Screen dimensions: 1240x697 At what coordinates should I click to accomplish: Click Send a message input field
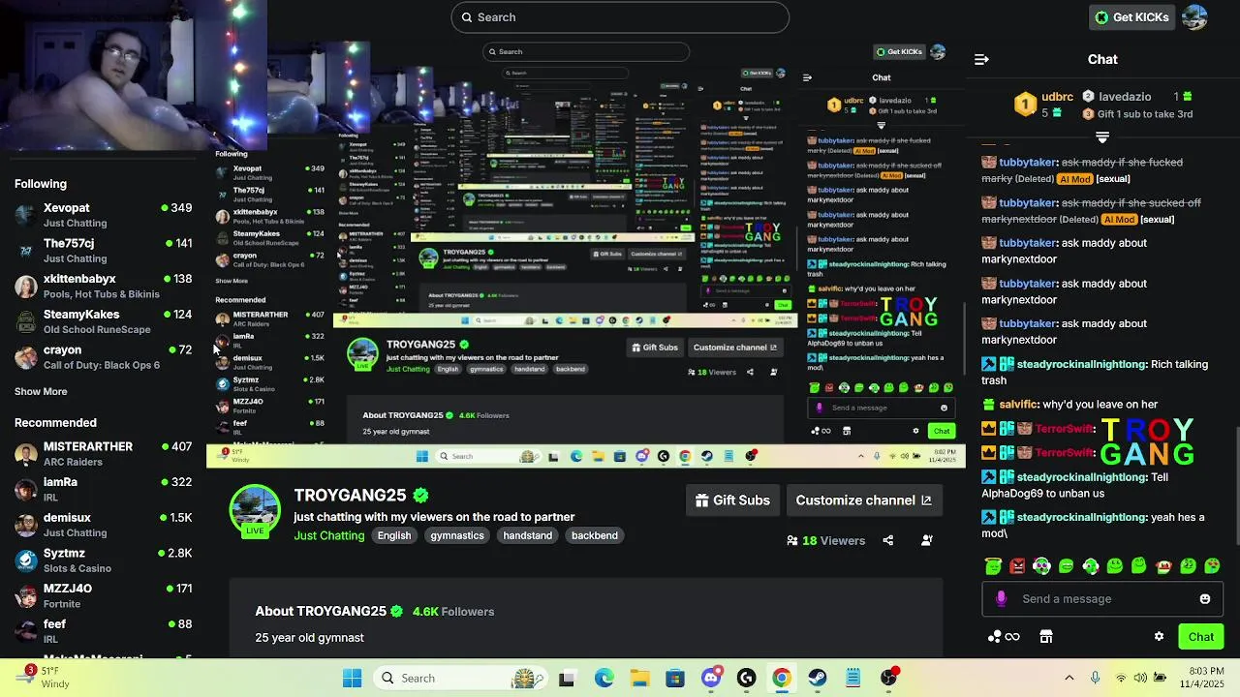click(1102, 599)
